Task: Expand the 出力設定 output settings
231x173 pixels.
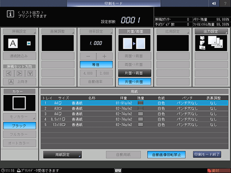Action: tap(211, 31)
